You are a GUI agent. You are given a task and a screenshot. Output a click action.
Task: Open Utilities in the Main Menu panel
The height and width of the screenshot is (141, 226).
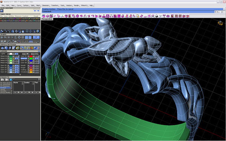click(x=11, y=16)
